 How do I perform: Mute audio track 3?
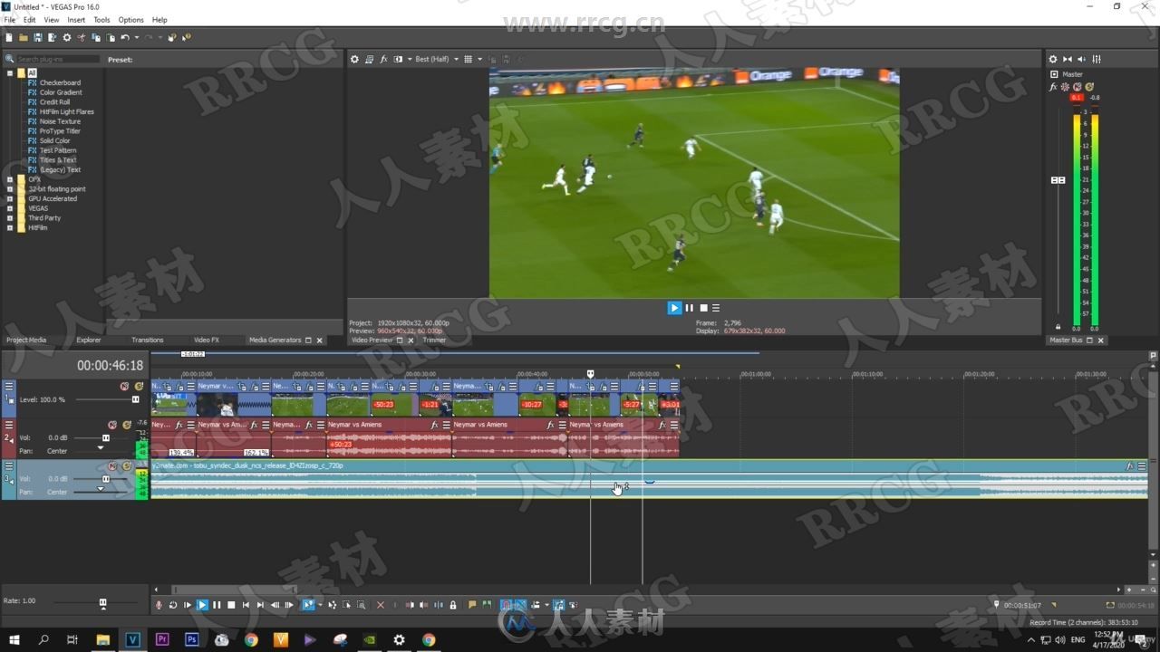112,466
